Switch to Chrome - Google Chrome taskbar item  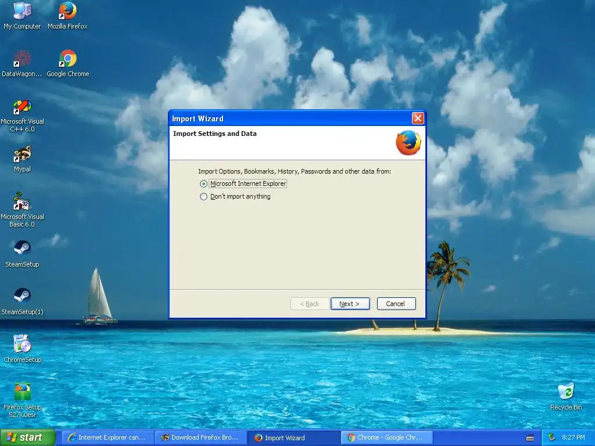387,438
